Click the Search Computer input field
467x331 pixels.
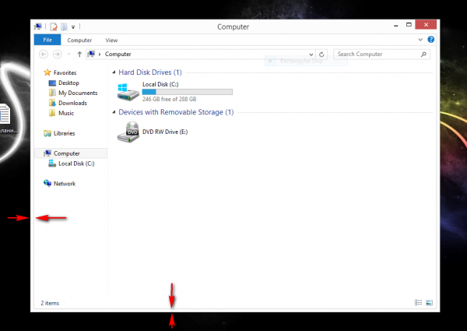[x=377, y=55]
